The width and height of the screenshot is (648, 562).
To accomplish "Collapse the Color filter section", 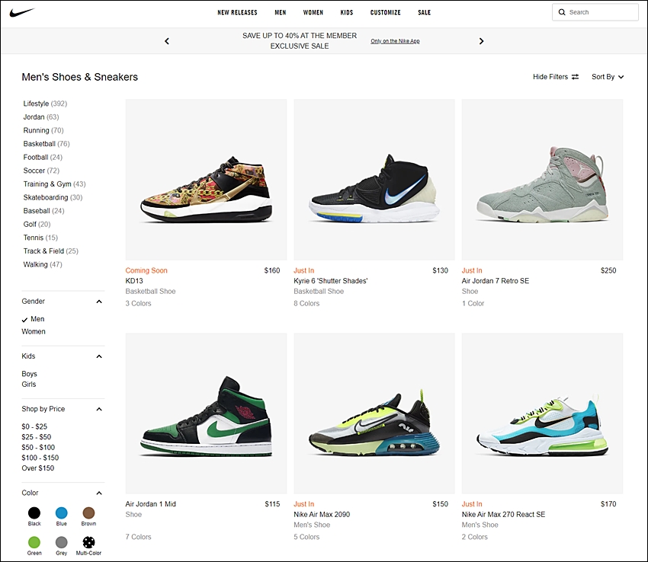I will click(x=99, y=493).
